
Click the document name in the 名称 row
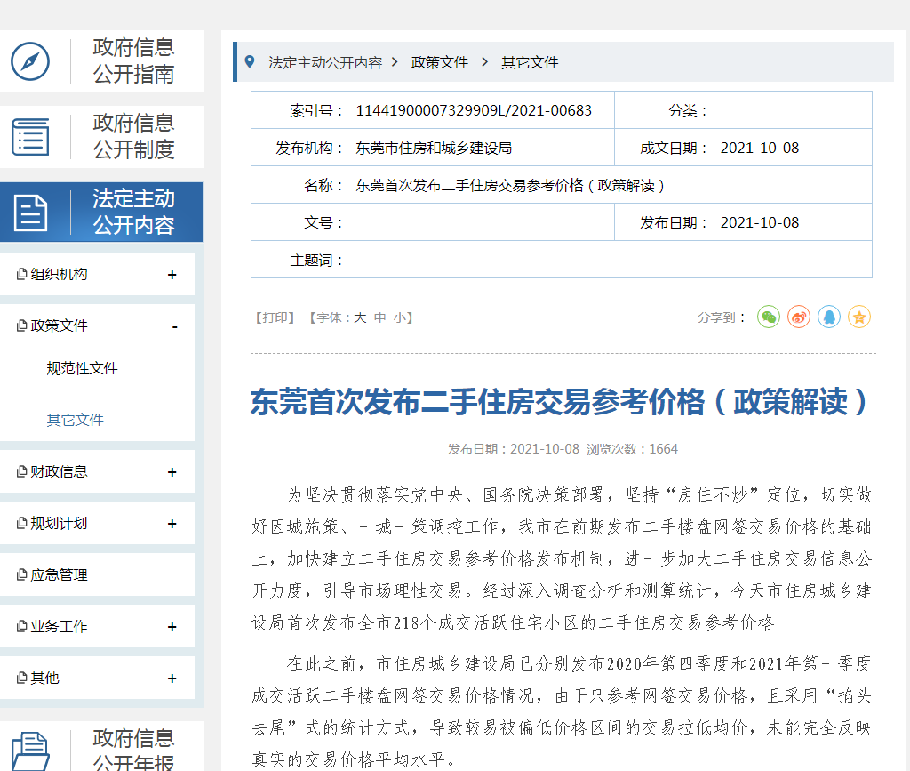pos(509,185)
